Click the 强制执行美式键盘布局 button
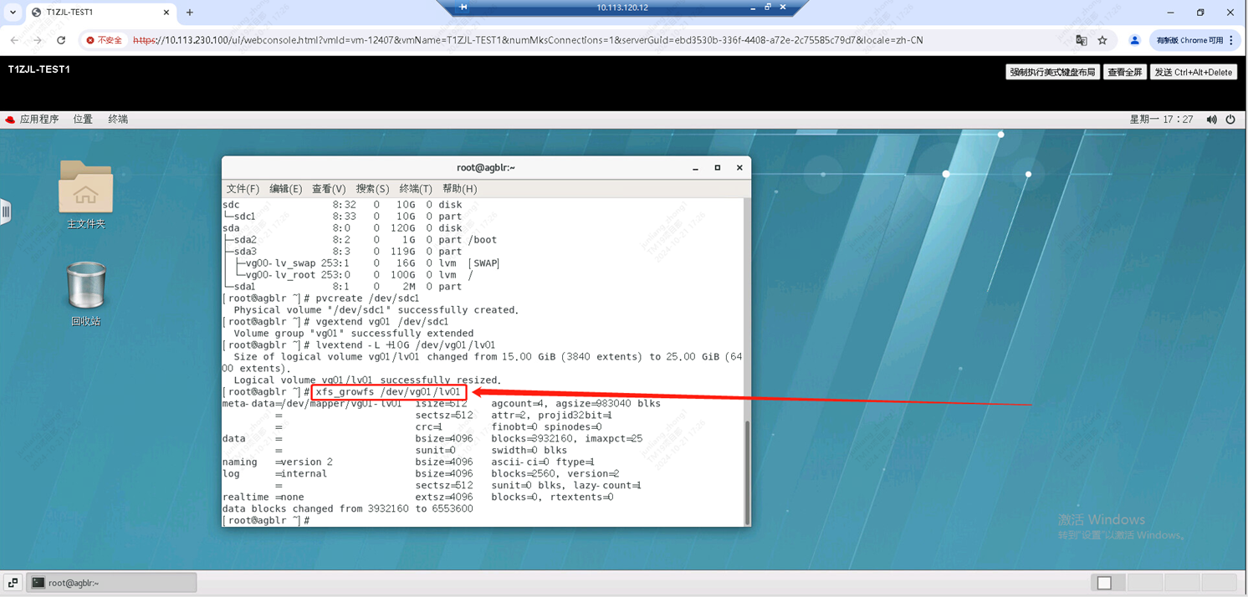 pos(1051,73)
